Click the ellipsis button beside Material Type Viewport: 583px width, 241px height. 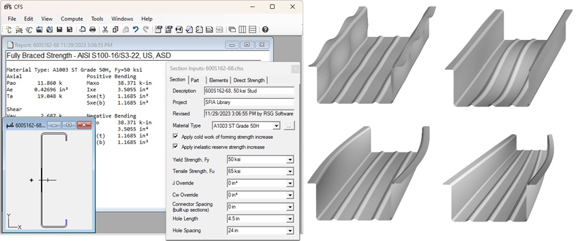[x=289, y=126]
